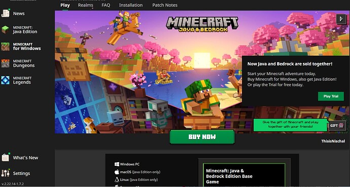Click 'Buy Minecraft for Windows, also get Java Edition!' text
The width and height of the screenshot is (350, 187).
click(x=292, y=79)
